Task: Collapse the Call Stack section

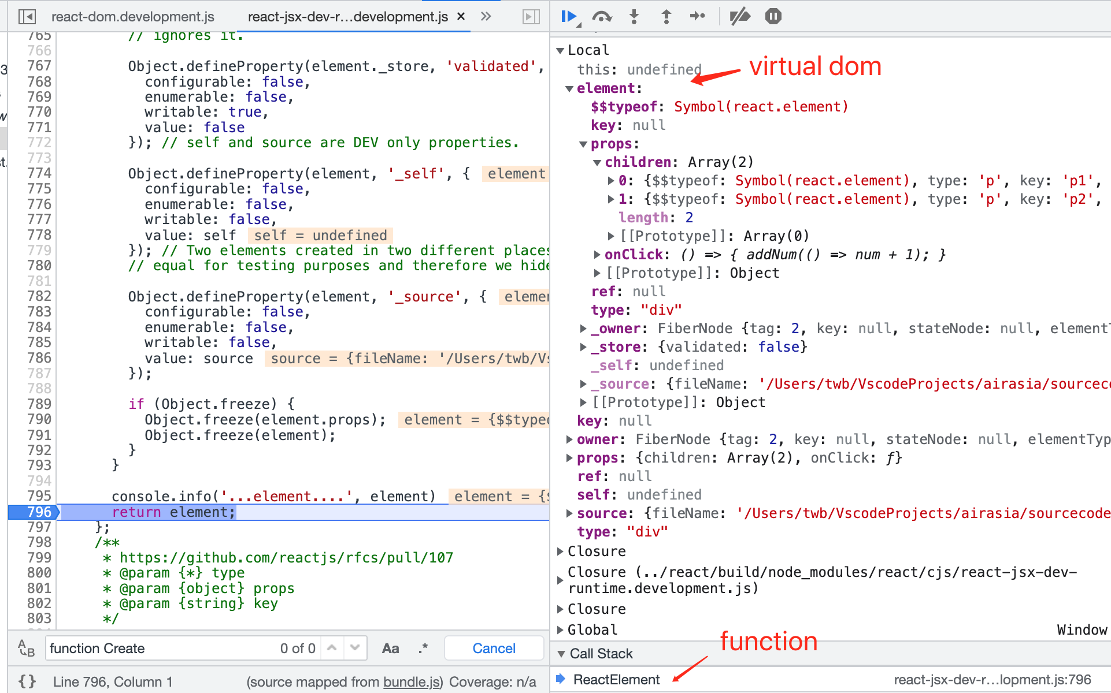Action: 561,654
